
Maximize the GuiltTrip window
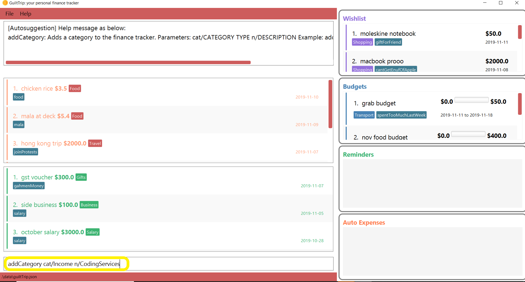click(x=501, y=3)
